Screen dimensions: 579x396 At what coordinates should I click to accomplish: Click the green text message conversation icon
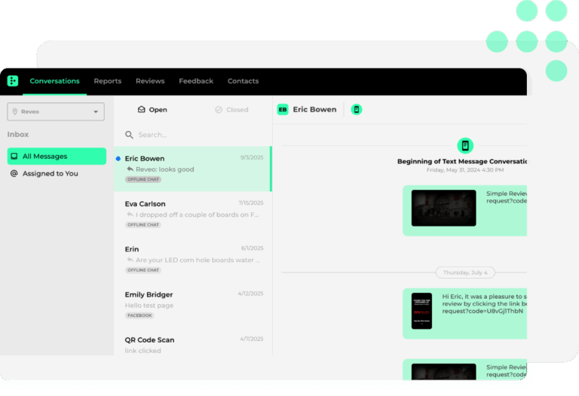466,145
